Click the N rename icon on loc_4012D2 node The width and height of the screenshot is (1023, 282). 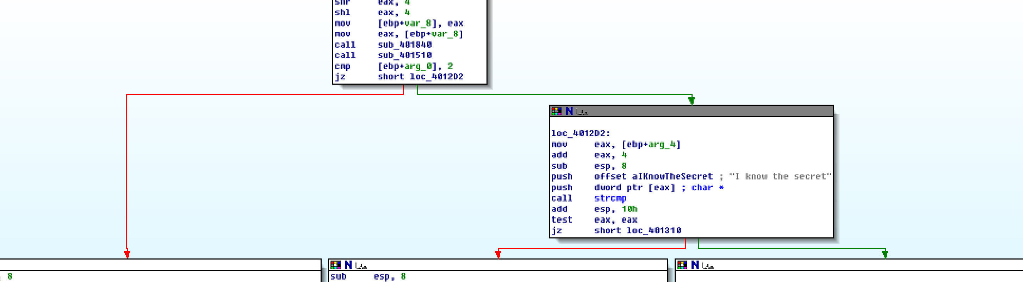569,111
